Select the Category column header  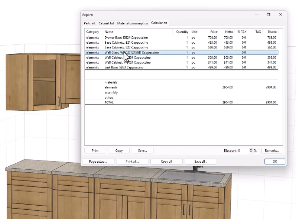click(x=92, y=31)
